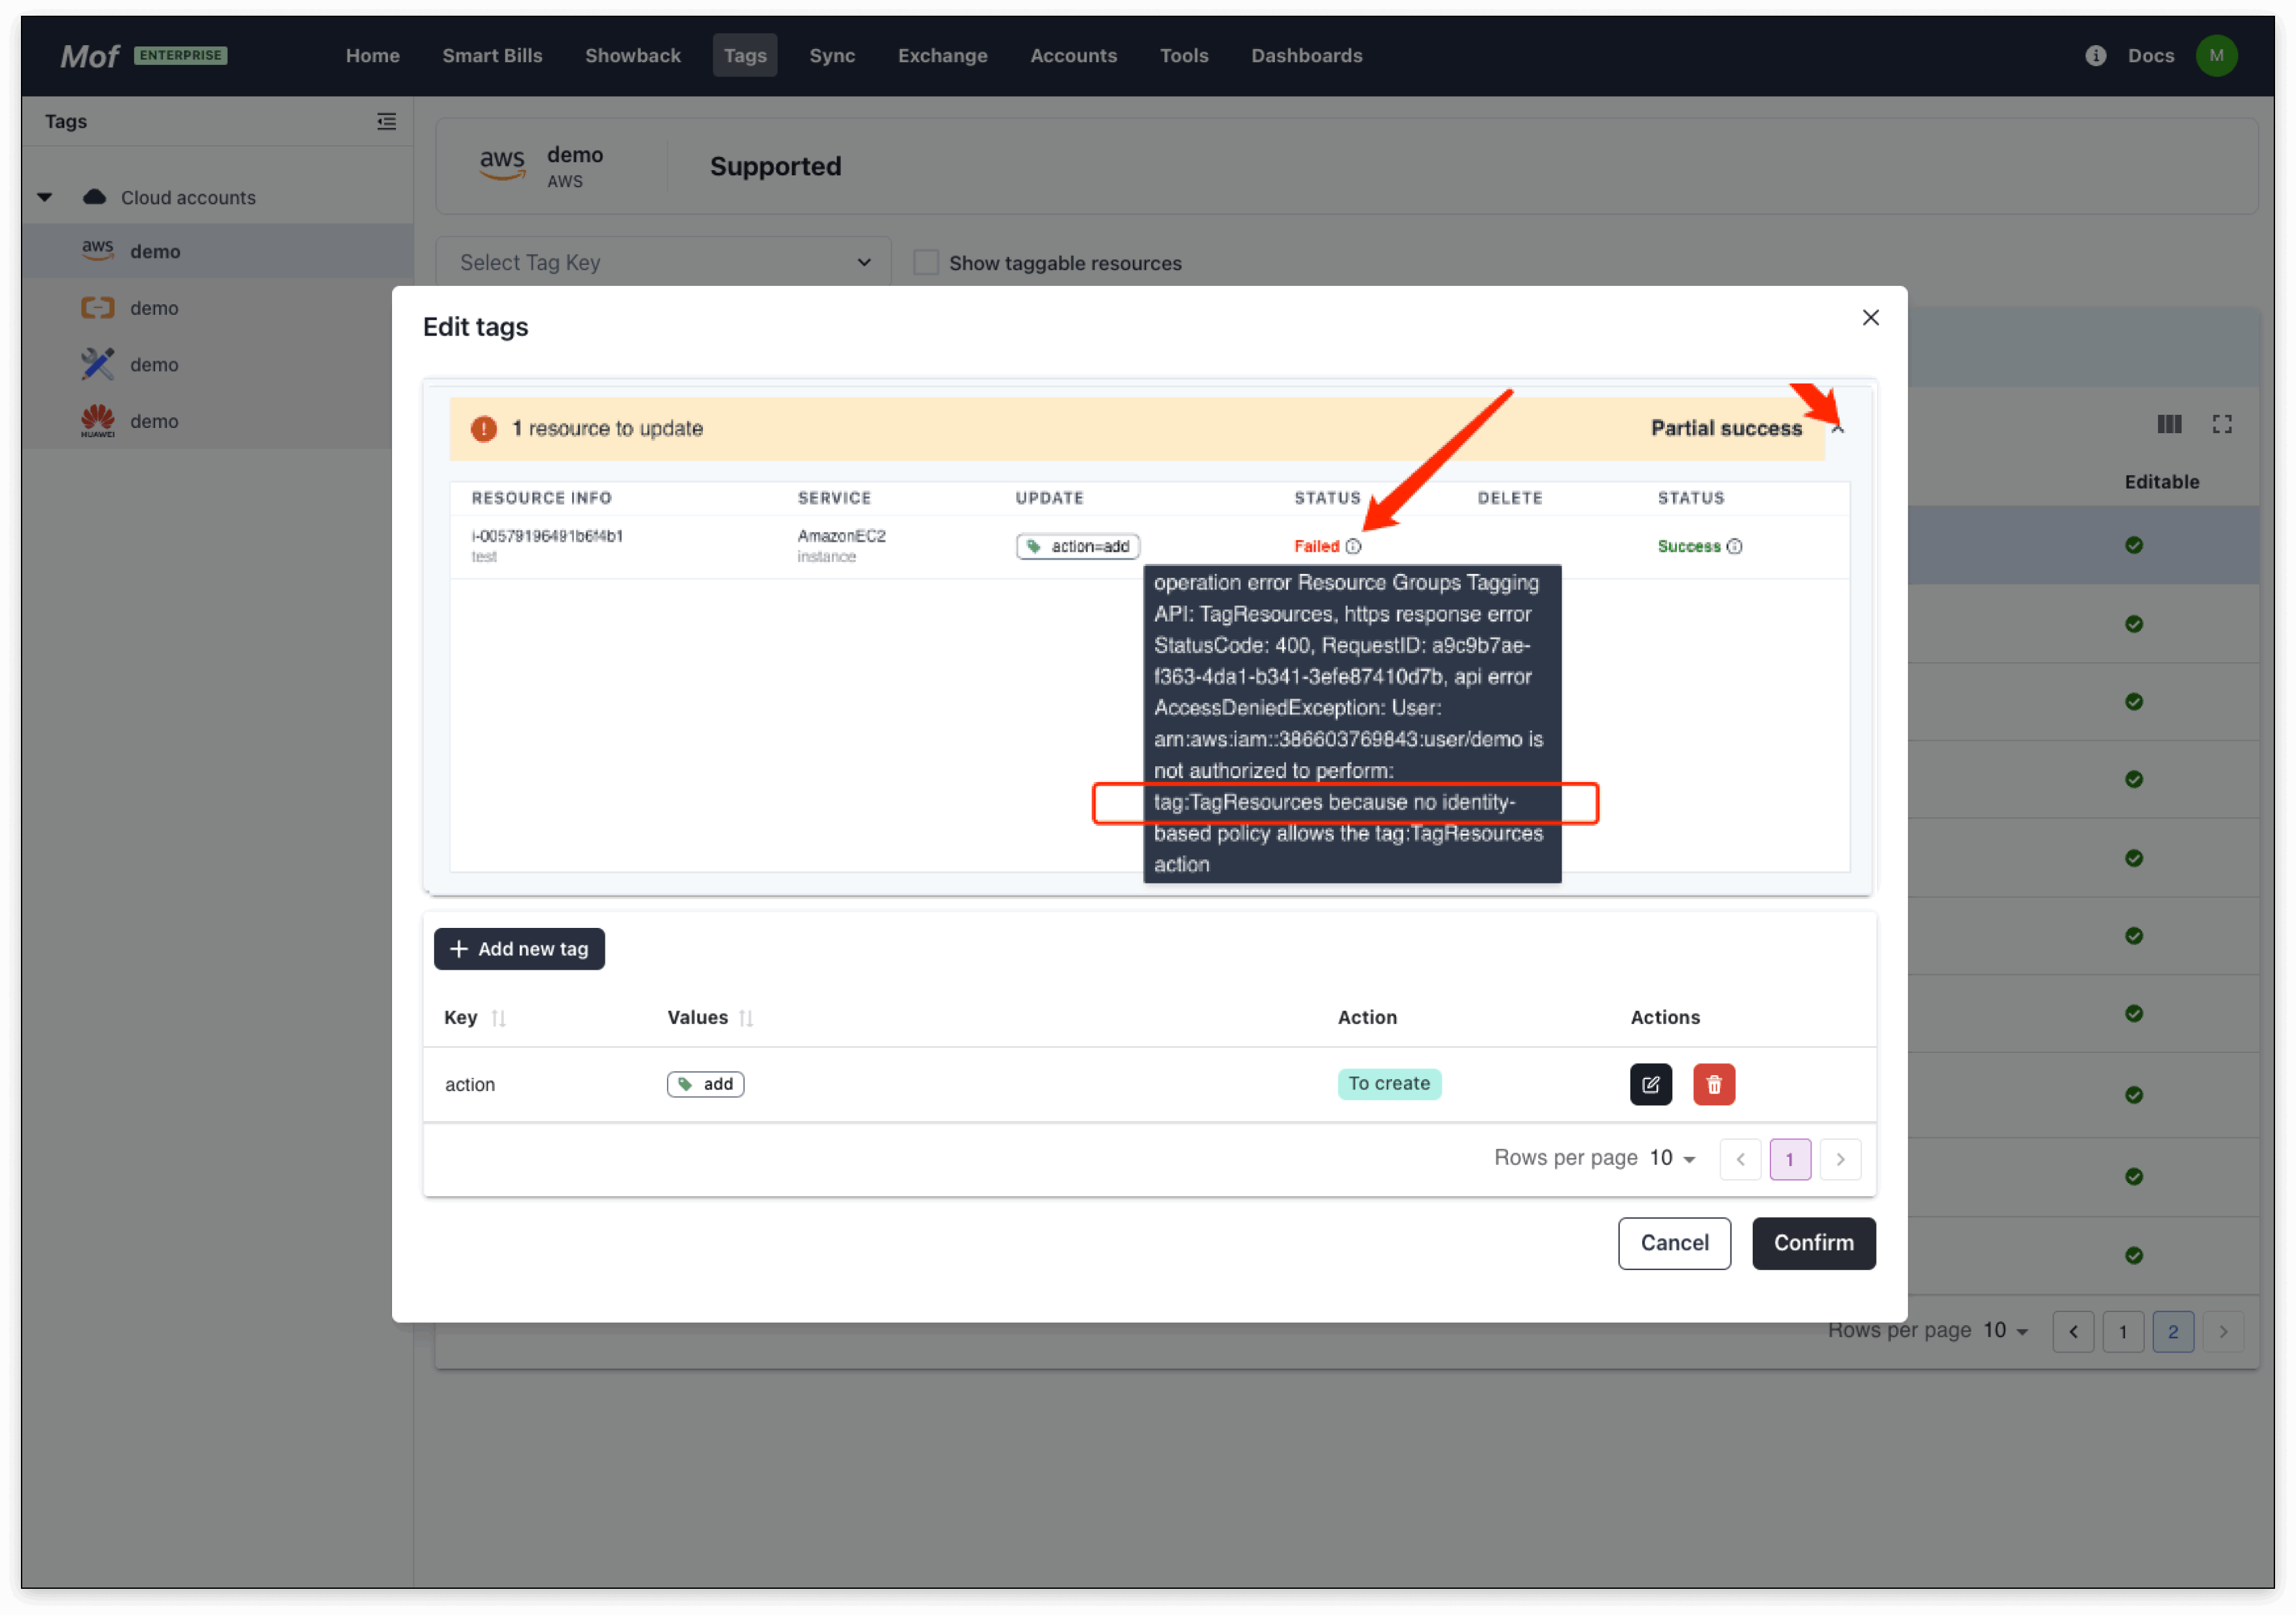Close the Edit tags dialog

(x=1870, y=317)
